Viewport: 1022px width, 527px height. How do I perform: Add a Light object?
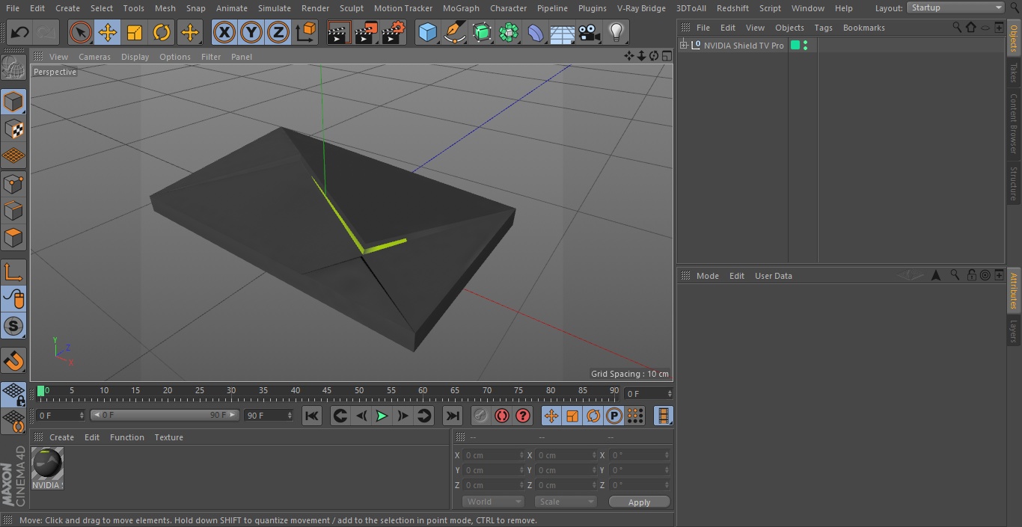616,33
